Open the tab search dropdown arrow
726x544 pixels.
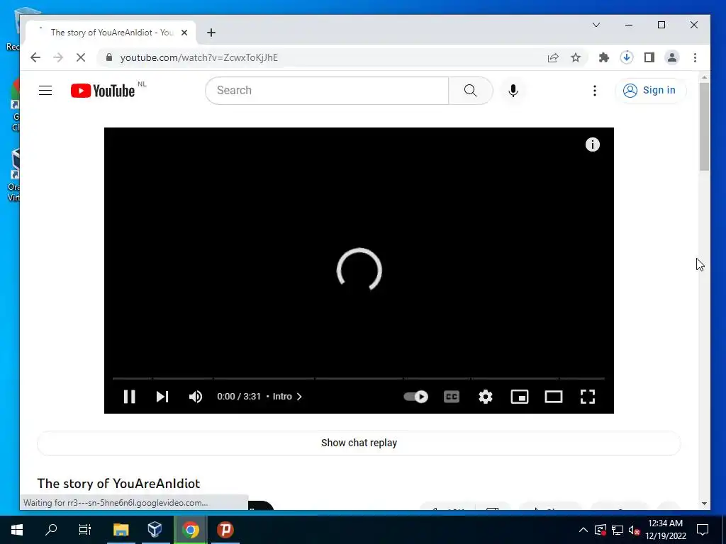point(596,25)
